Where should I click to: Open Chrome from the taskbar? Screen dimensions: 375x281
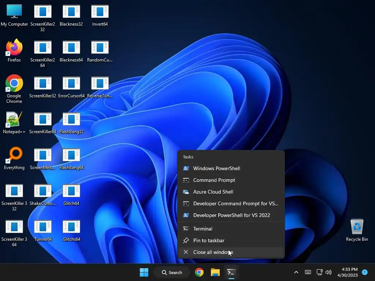pos(199,272)
